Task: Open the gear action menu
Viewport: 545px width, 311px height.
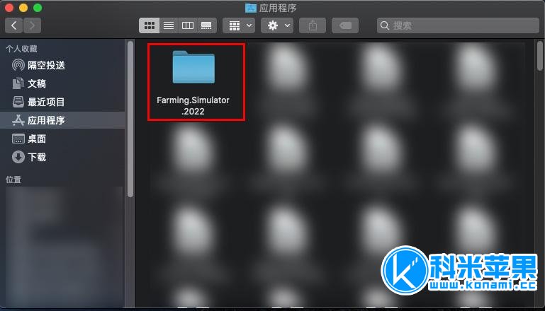Action: click(x=277, y=25)
